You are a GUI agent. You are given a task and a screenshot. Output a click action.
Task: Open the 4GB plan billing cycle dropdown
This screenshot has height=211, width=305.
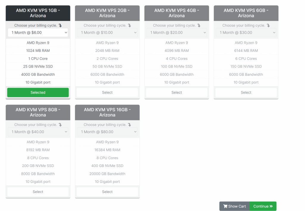tap(177, 33)
